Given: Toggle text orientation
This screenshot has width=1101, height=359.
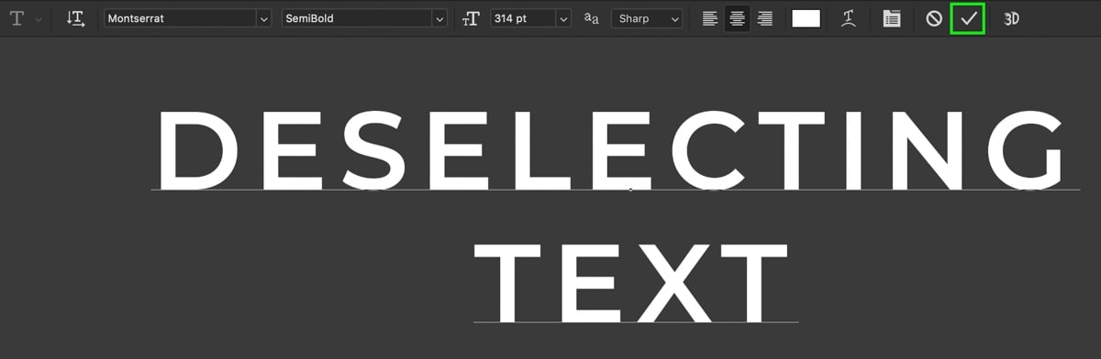Looking at the screenshot, I should [x=76, y=18].
